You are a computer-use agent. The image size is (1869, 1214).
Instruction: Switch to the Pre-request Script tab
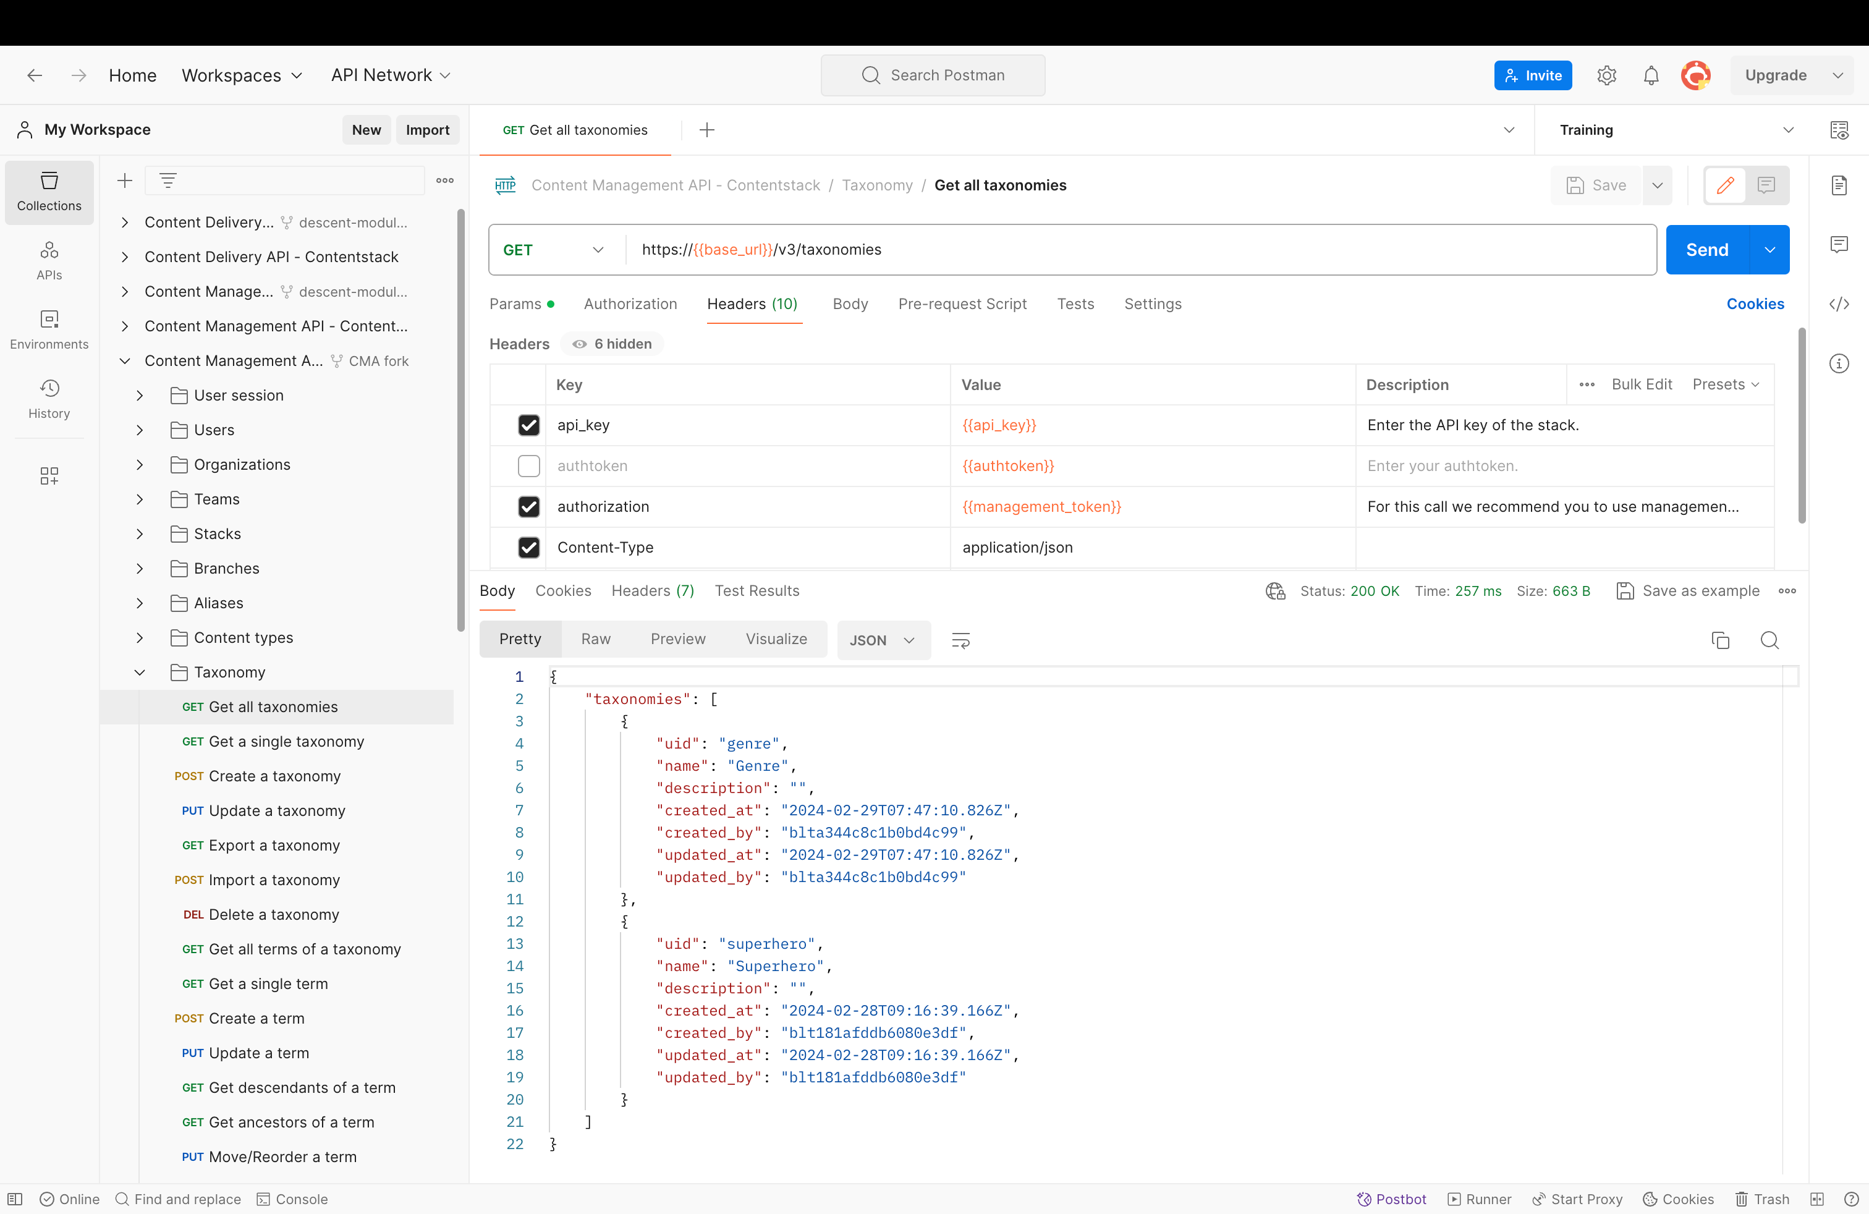[x=962, y=304]
